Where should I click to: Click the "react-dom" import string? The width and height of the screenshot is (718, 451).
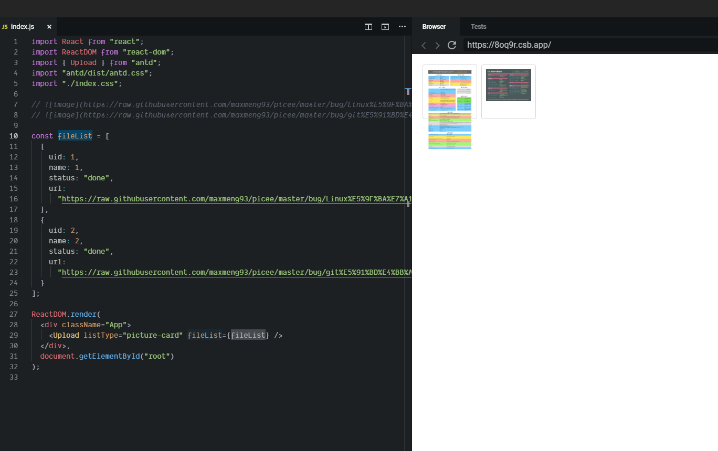tap(146, 52)
